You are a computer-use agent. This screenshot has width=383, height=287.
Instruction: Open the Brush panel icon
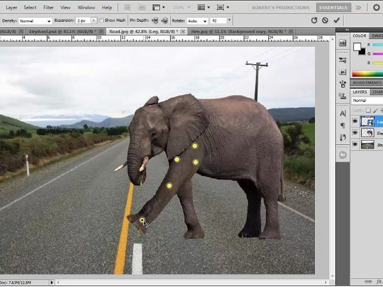coord(343,84)
